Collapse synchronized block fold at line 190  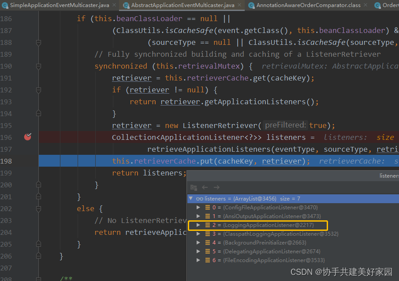[x=38, y=66]
